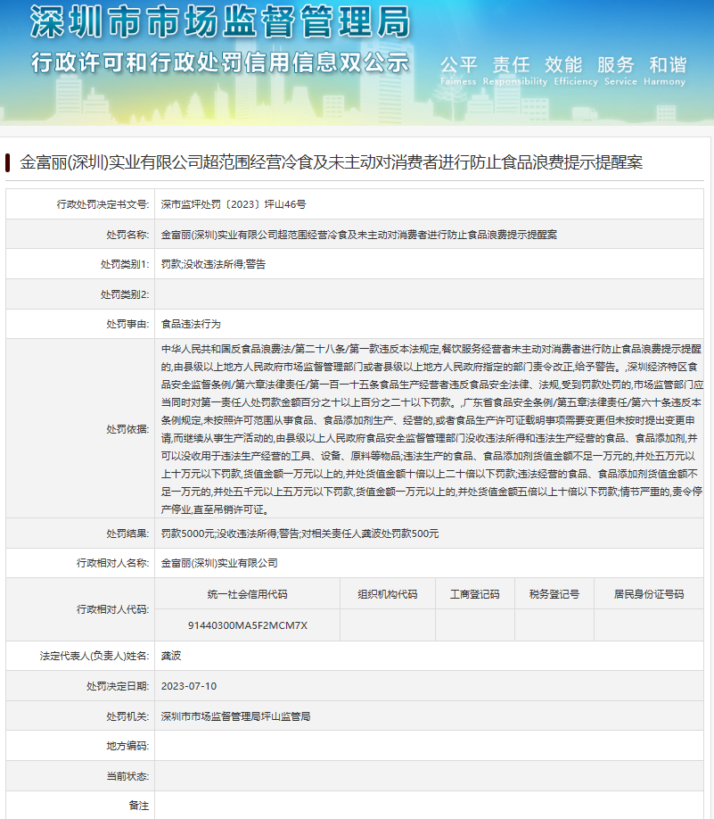Click the 处罚决定日期 row label
The height and width of the screenshot is (819, 714).
[118, 686]
